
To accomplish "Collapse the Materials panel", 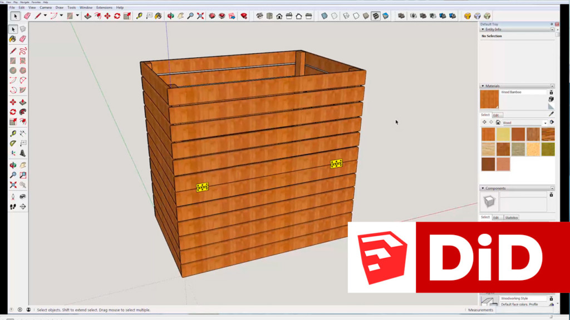I will point(483,86).
